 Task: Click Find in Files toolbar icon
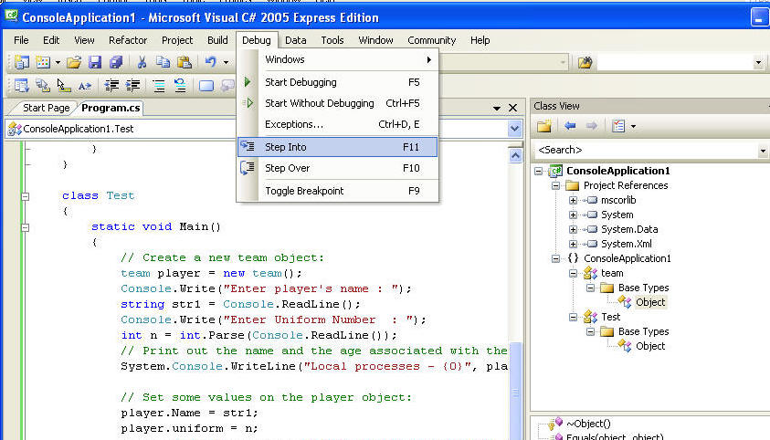click(585, 62)
